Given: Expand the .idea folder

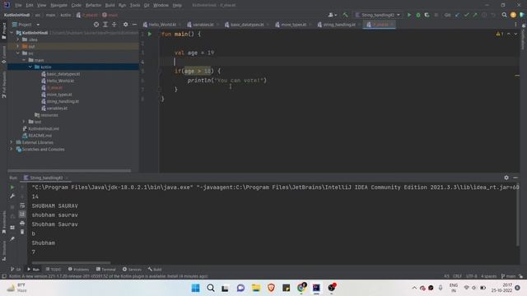Looking at the screenshot, I should tap(18, 39).
